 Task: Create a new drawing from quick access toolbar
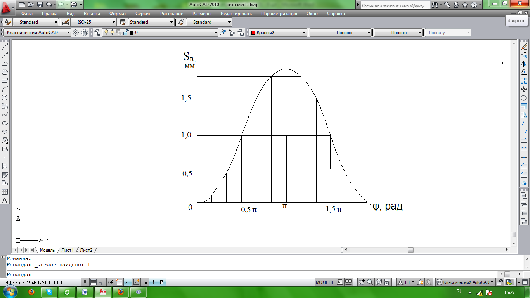[x=22, y=5]
